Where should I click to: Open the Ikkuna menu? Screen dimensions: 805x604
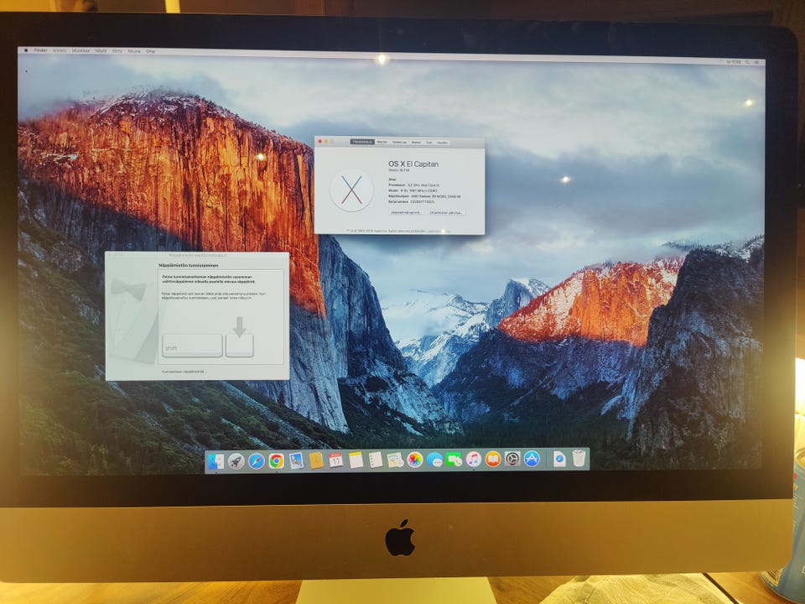tap(134, 51)
